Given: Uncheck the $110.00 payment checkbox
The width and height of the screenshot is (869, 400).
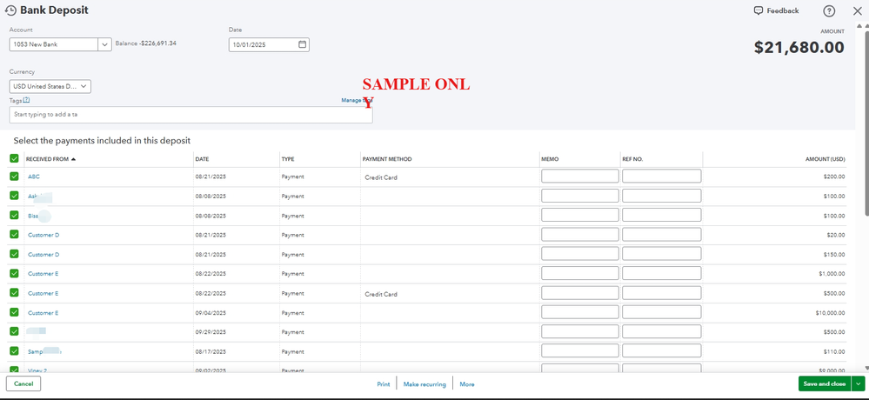Looking at the screenshot, I should pos(15,350).
